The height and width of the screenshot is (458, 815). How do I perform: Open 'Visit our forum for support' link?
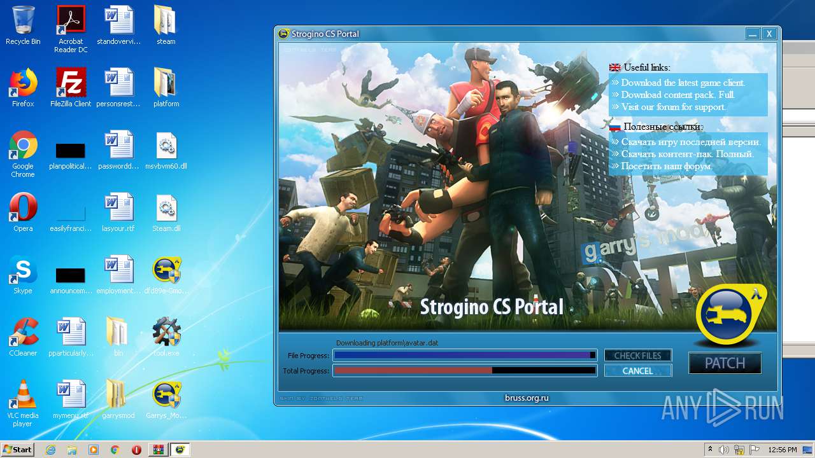(674, 107)
